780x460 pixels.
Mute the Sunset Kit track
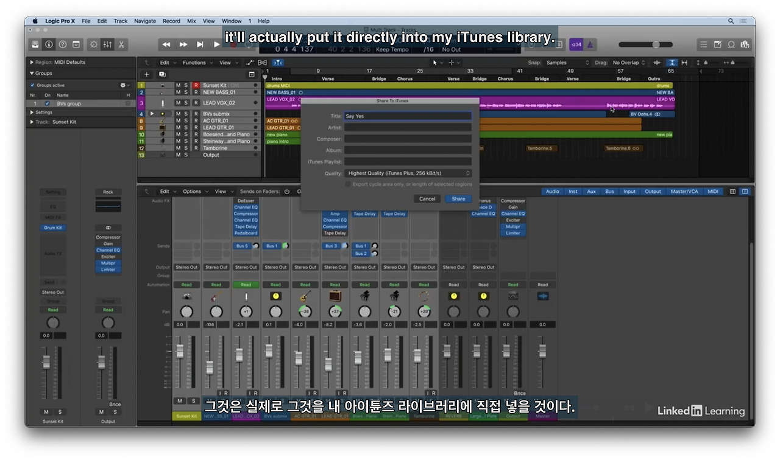[178, 85]
